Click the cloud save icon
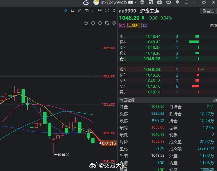217x171 pixels. (80, 11)
